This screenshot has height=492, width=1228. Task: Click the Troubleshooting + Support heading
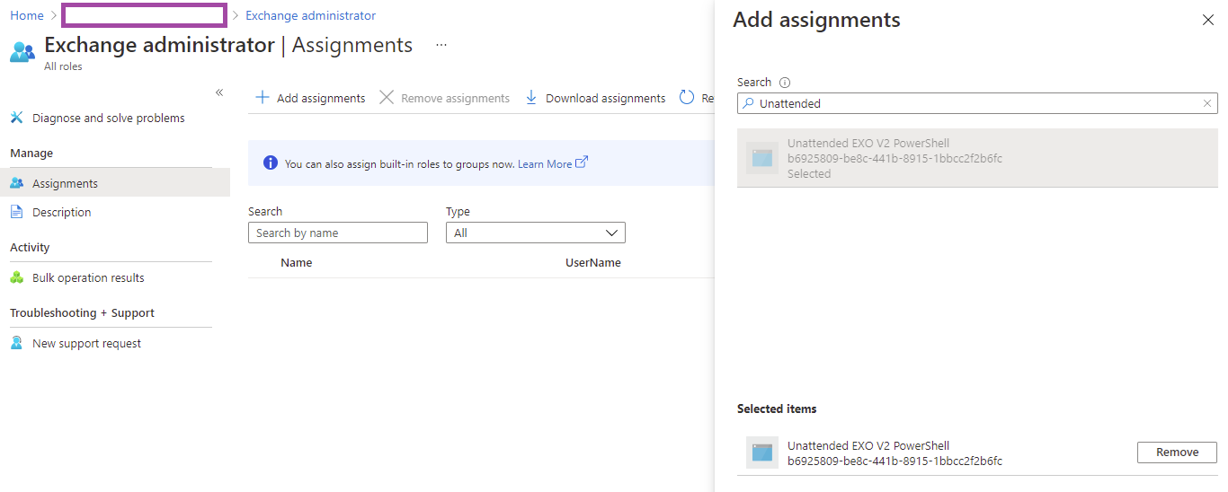pyautogui.click(x=82, y=313)
